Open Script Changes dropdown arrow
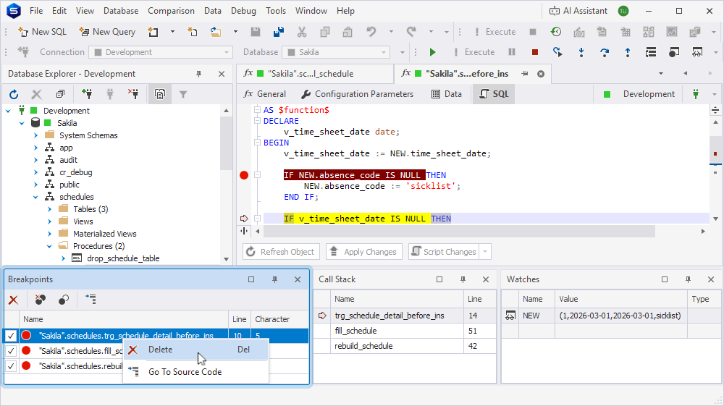724x406 pixels. click(x=485, y=252)
